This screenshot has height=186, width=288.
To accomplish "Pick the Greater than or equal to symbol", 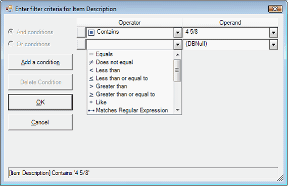I will click(91, 95).
